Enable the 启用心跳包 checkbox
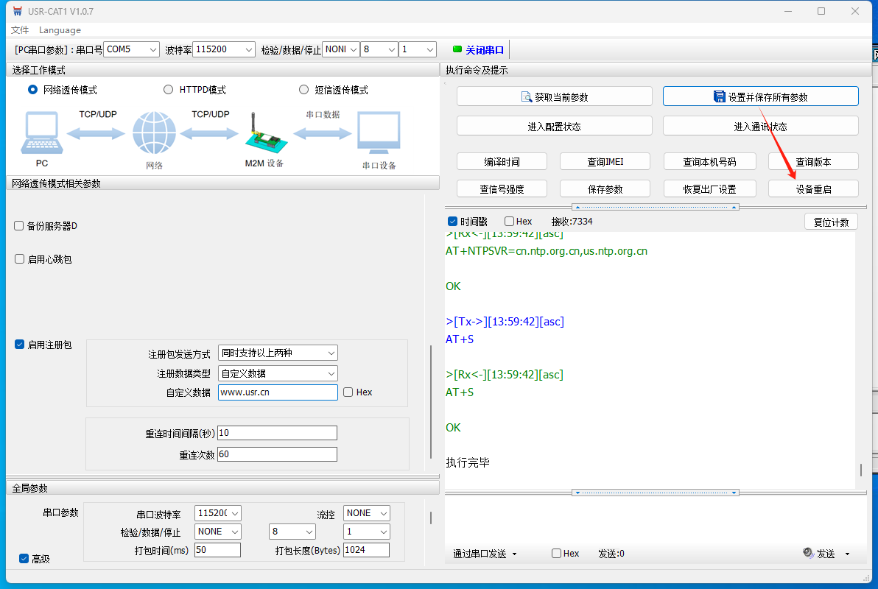The image size is (878, 589). [19, 259]
